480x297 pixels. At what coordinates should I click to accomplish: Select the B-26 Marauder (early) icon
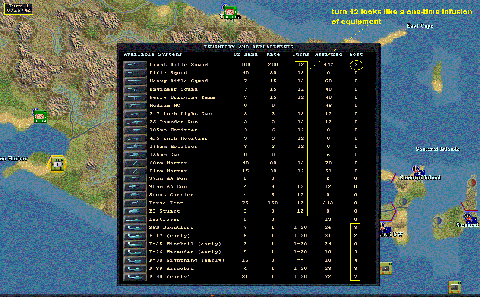pos(135,253)
